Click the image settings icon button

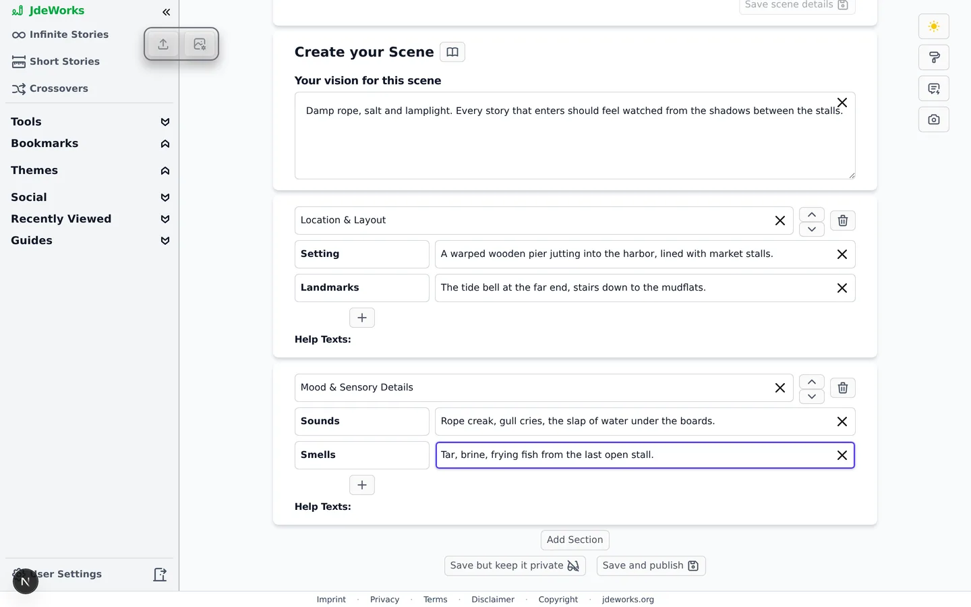click(x=200, y=44)
